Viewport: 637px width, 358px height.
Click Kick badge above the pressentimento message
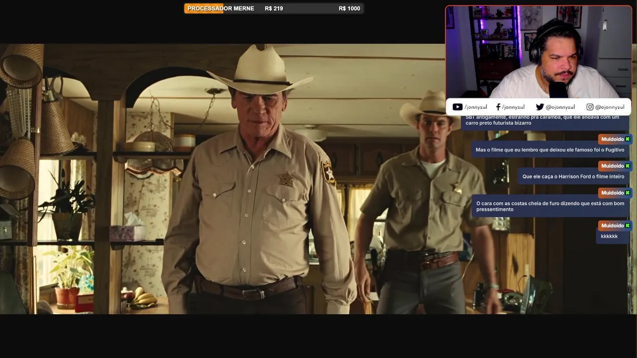click(x=628, y=193)
